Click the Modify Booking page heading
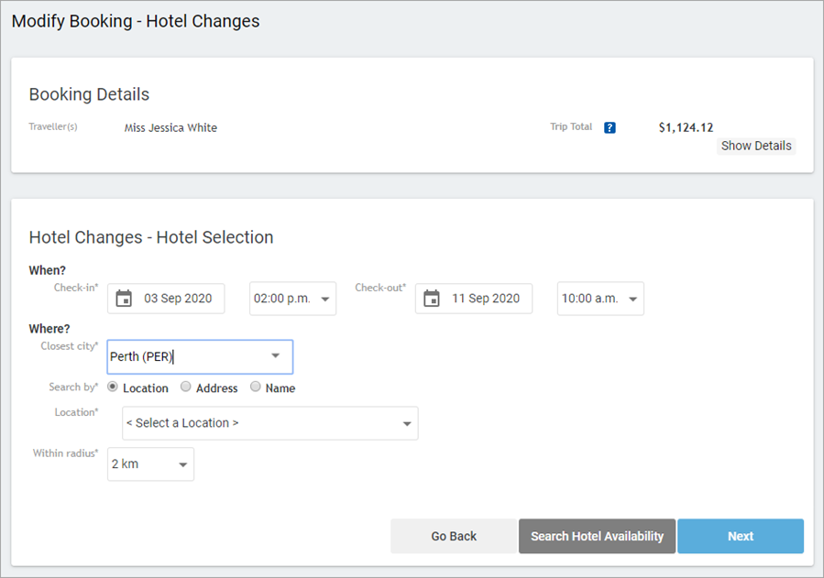 tap(135, 20)
